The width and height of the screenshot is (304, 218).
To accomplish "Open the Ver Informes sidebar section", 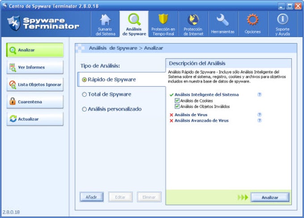I will (x=35, y=67).
